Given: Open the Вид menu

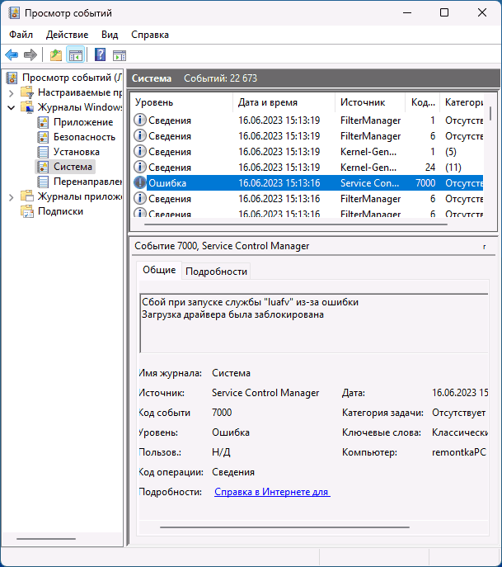Looking at the screenshot, I should click(110, 35).
